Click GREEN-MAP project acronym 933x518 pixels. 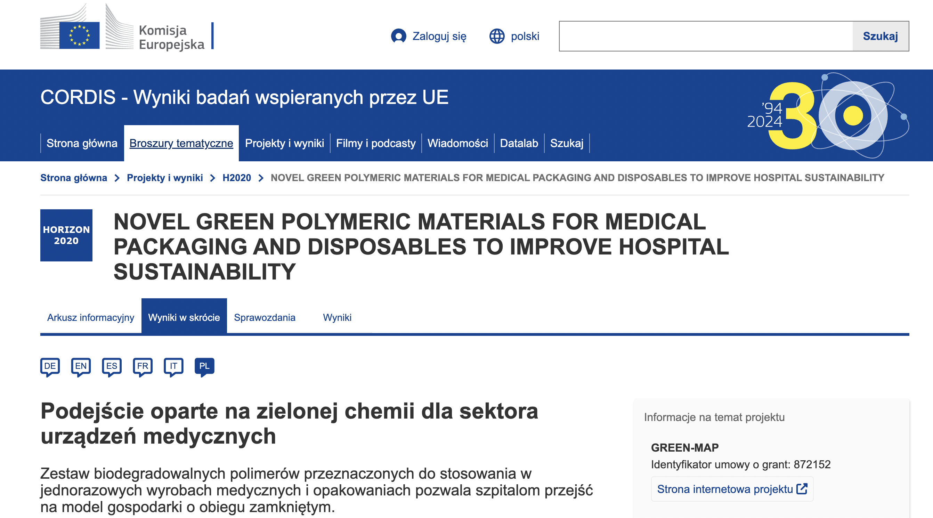(685, 448)
